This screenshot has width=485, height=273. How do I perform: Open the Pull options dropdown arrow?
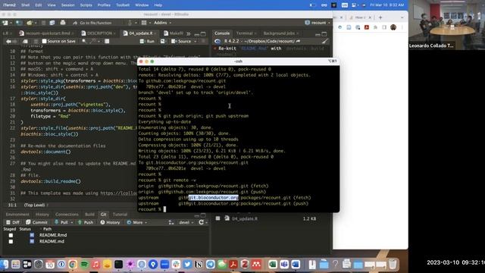click(x=72, y=222)
